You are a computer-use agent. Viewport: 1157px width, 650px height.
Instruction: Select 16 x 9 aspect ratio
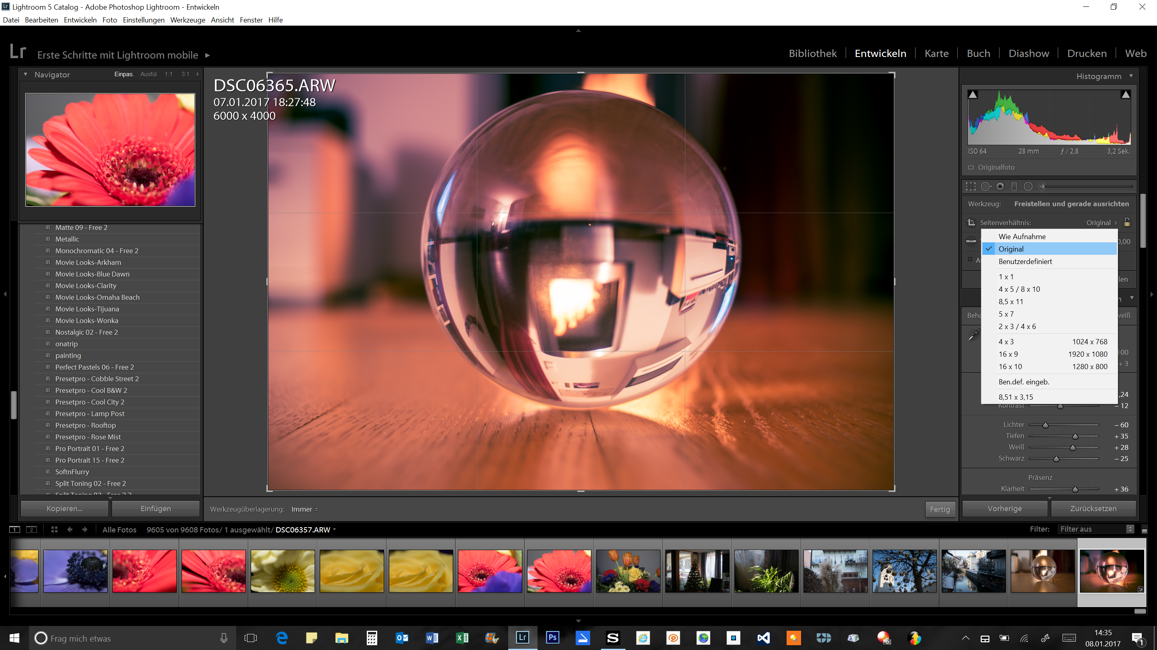point(1049,354)
